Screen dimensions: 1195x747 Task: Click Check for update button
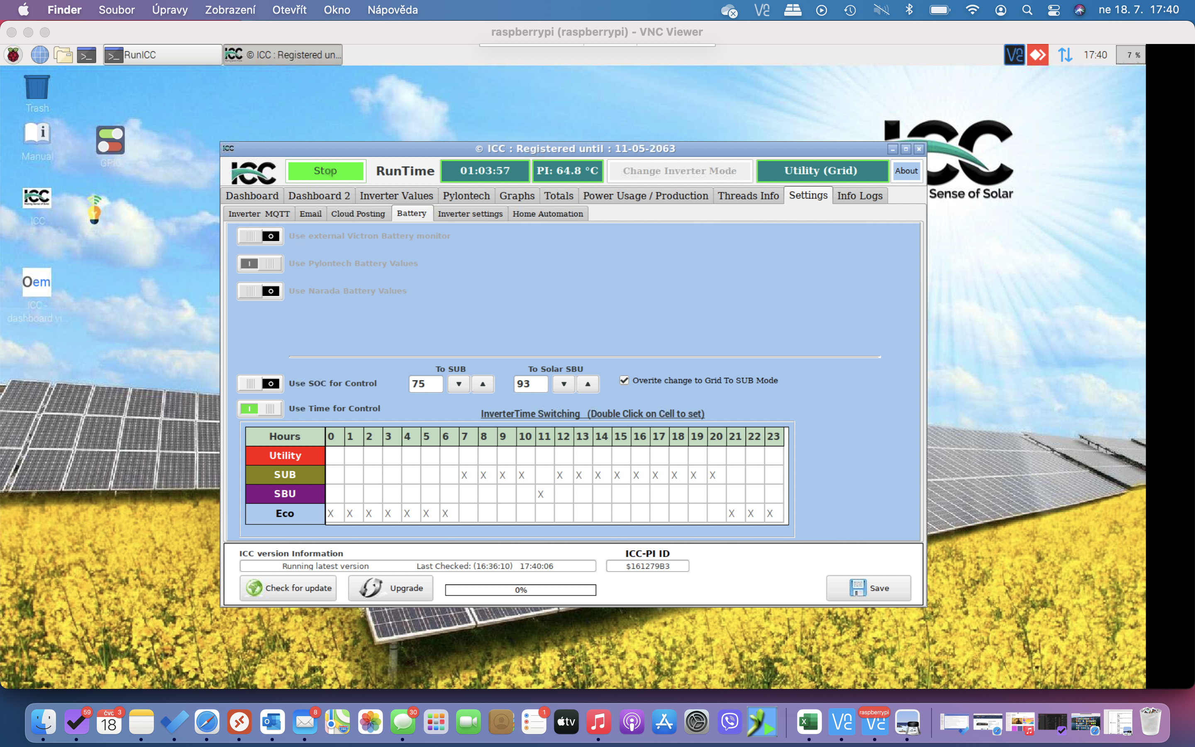[x=288, y=588]
